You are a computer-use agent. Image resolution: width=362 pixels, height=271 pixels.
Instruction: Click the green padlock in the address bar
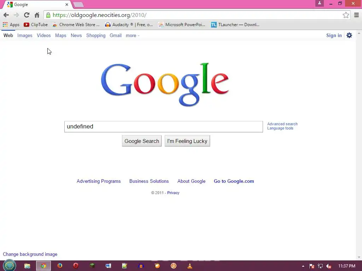click(48, 15)
